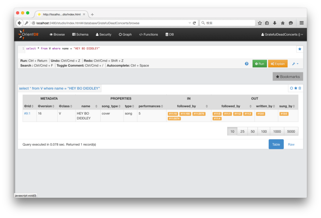Click the orange Explain button
321x218 pixels.
(x=278, y=64)
